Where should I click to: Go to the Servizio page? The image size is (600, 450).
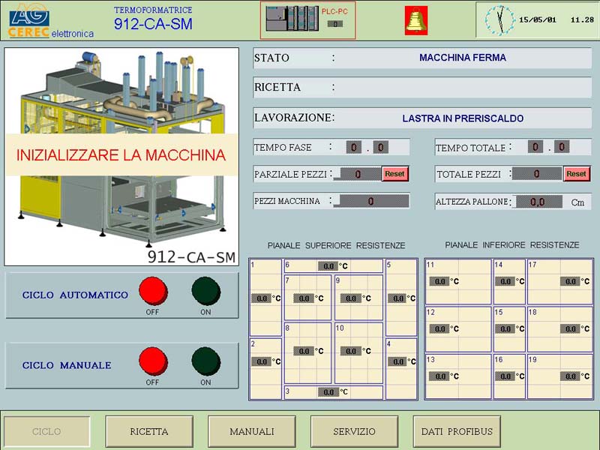tap(354, 431)
